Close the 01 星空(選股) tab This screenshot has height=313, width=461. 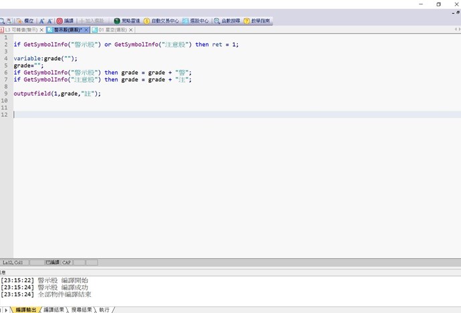coord(131,30)
